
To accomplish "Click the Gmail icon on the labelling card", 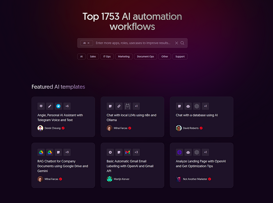I will [128, 152].
